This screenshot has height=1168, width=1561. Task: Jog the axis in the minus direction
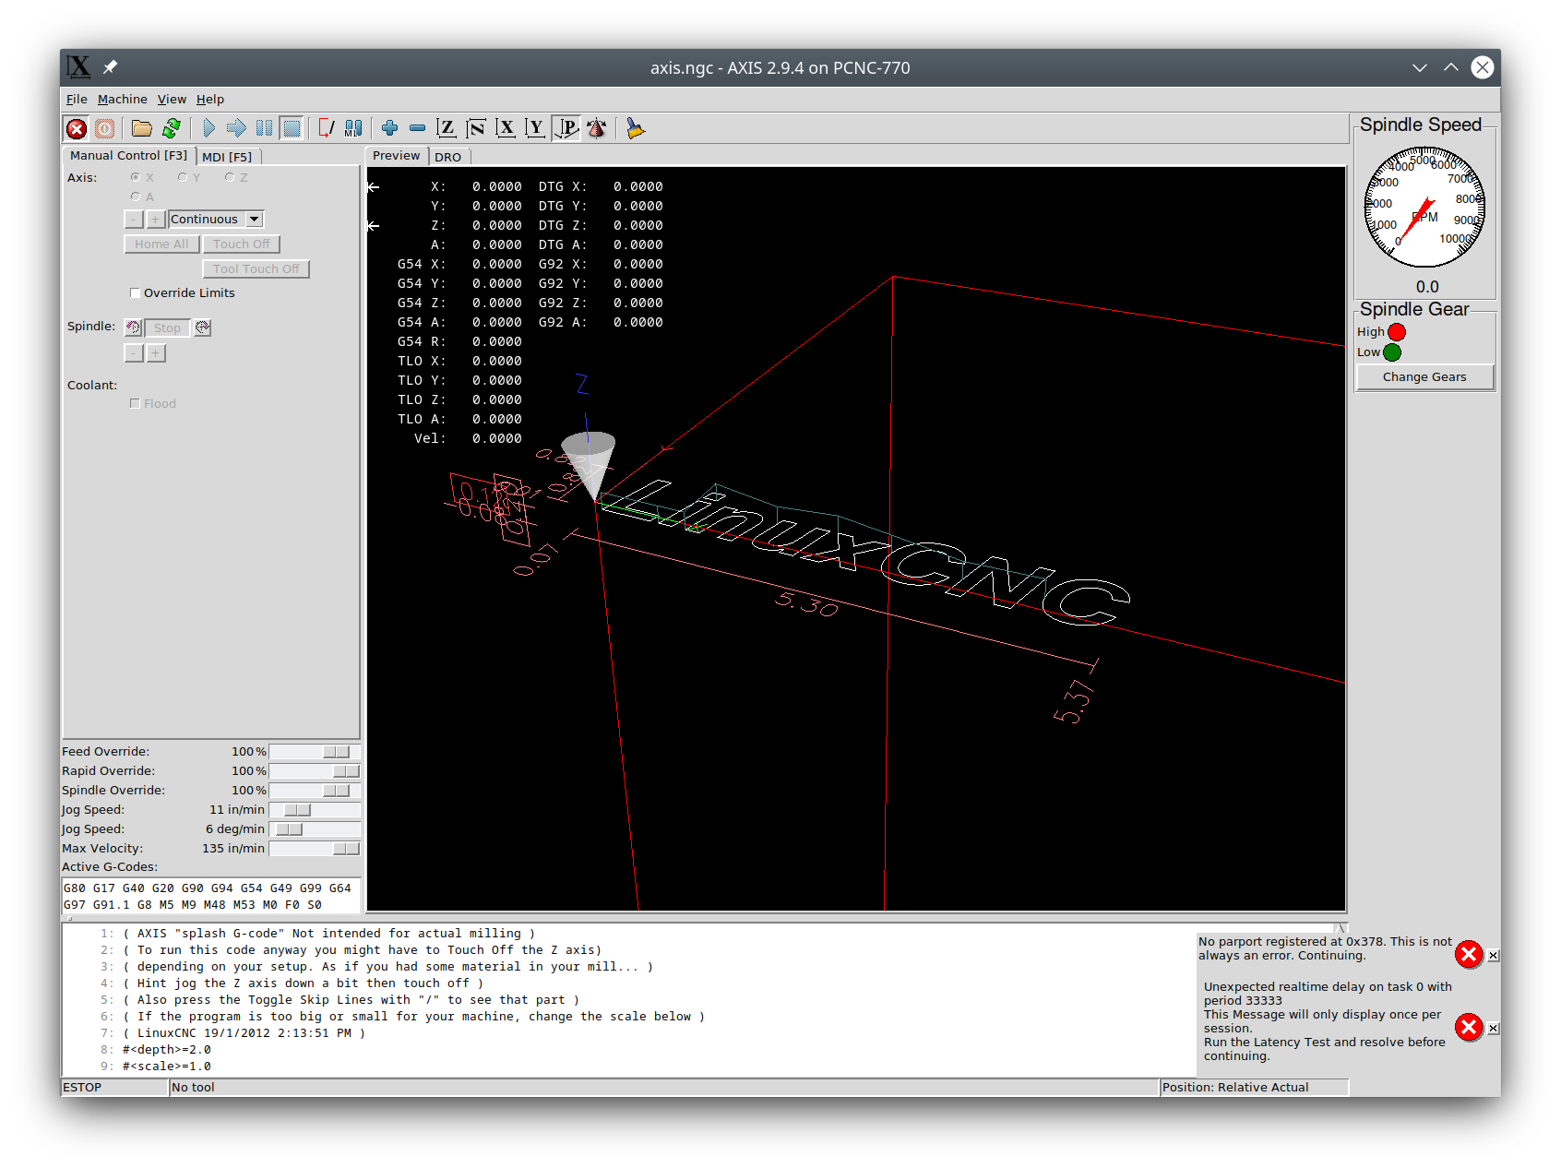(134, 219)
